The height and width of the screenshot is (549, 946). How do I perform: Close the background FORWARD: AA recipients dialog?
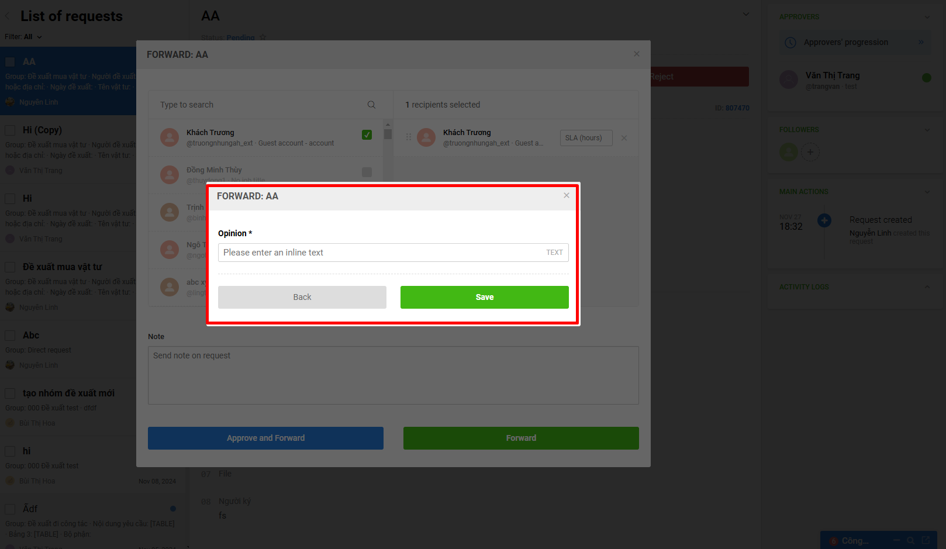636,54
